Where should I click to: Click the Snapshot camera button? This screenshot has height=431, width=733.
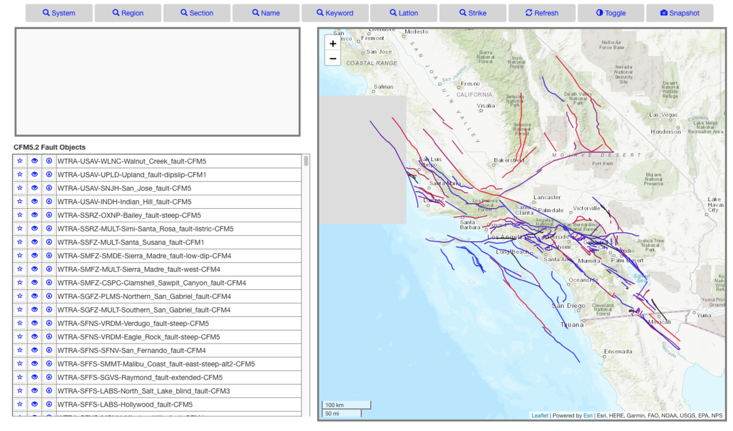point(679,13)
